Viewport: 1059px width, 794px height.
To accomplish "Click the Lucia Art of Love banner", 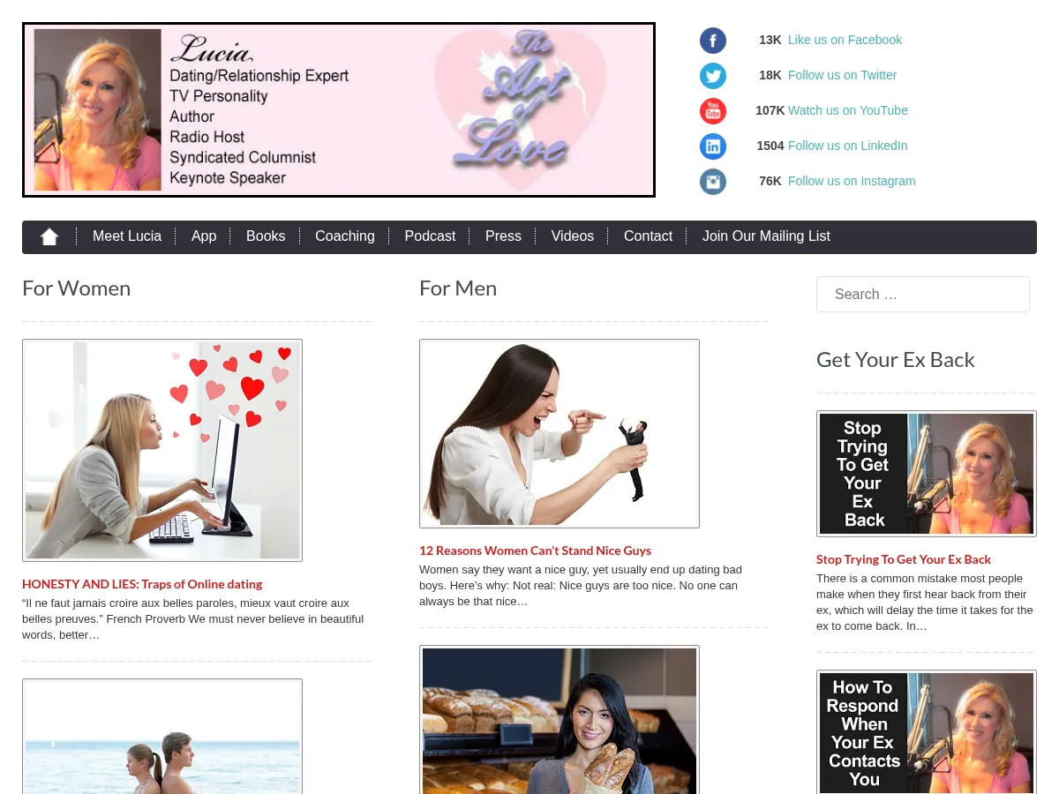I will point(339,109).
